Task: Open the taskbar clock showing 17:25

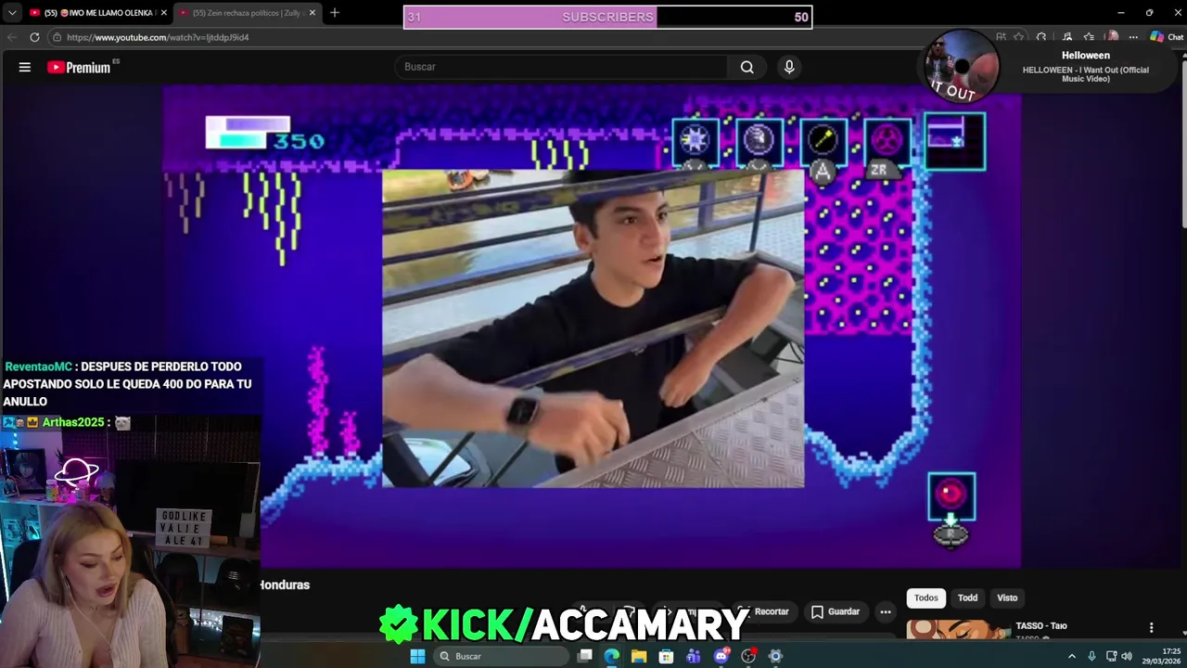Action: (x=1161, y=657)
